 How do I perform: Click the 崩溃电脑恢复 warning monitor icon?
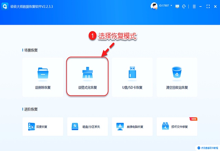[120, 127]
